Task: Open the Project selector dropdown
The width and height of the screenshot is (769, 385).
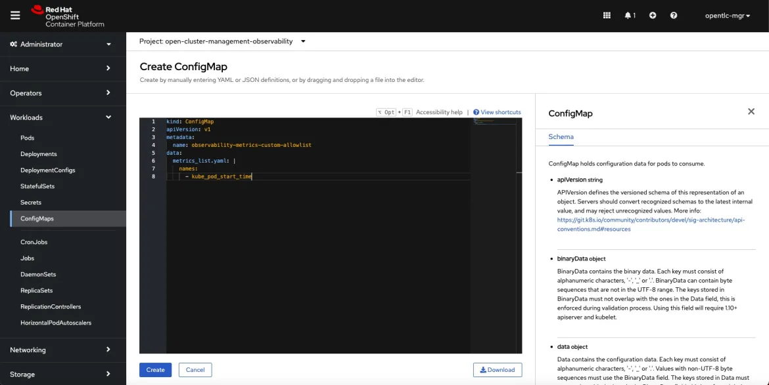Action: click(223, 41)
